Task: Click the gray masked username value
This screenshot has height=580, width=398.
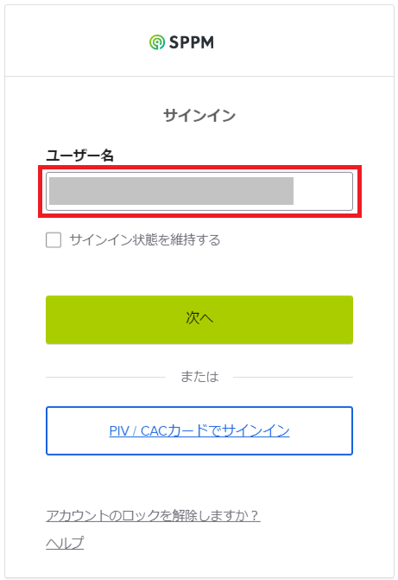Action: point(171,191)
